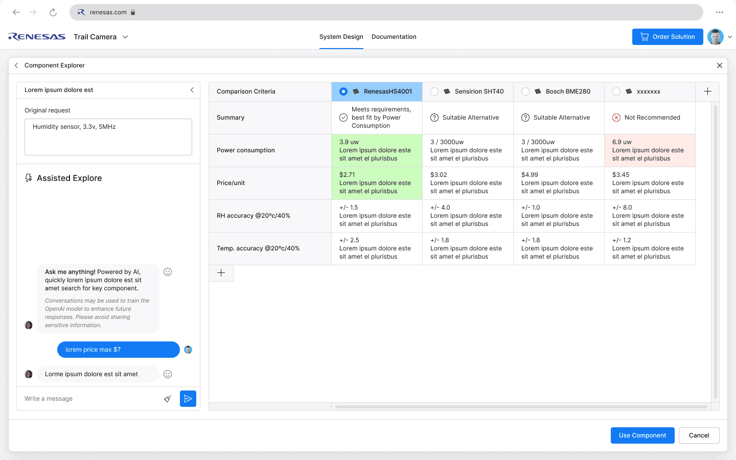The width and height of the screenshot is (736, 460).
Task: Close the Component Explorer panel
Action: pos(720,65)
